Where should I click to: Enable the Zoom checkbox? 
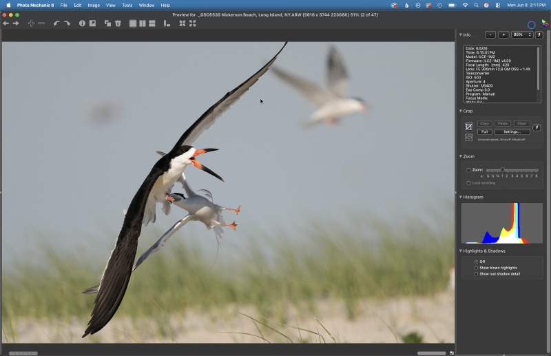coord(469,170)
